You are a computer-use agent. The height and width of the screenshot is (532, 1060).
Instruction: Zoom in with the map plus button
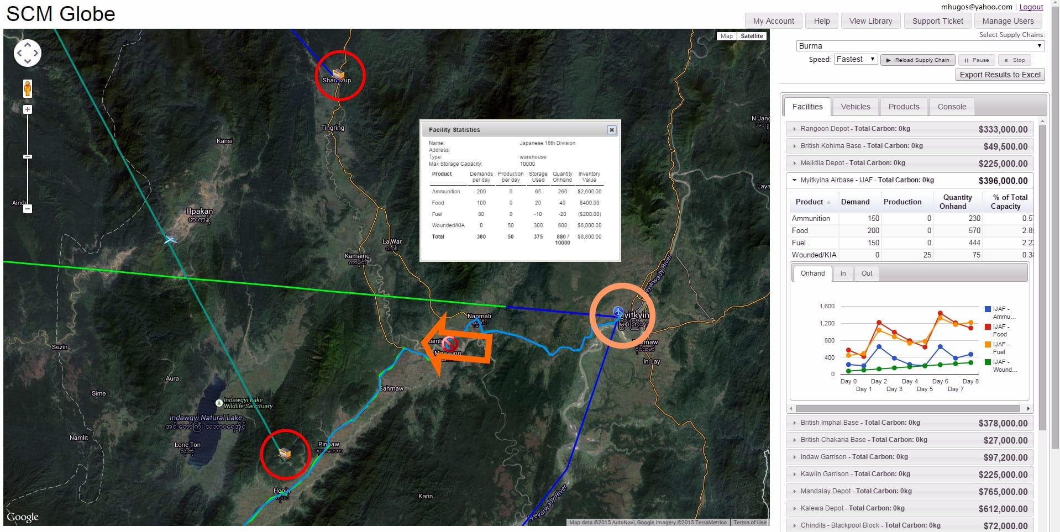28,109
